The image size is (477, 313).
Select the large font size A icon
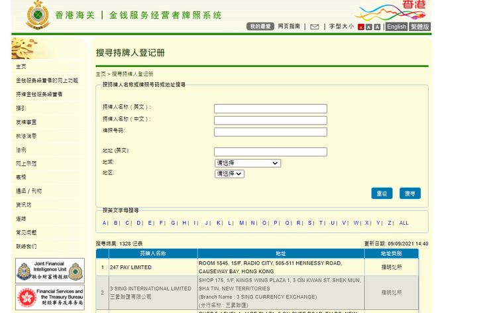click(x=377, y=27)
